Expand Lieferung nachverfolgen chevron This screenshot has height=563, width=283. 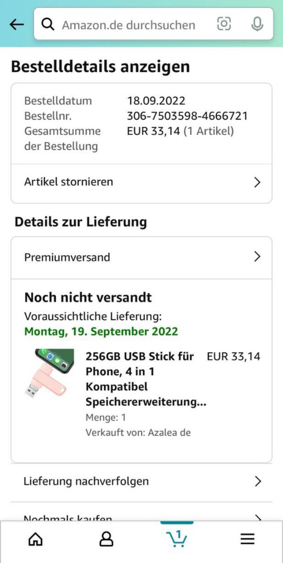click(x=258, y=481)
